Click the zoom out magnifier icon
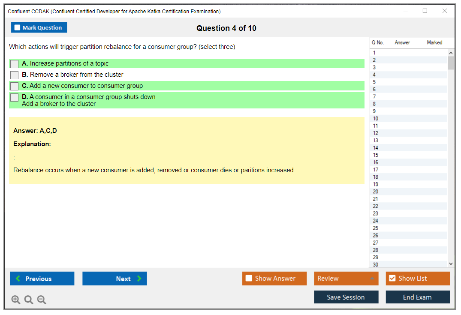Image resolution: width=461 pixels, height=315 pixels. point(42,300)
